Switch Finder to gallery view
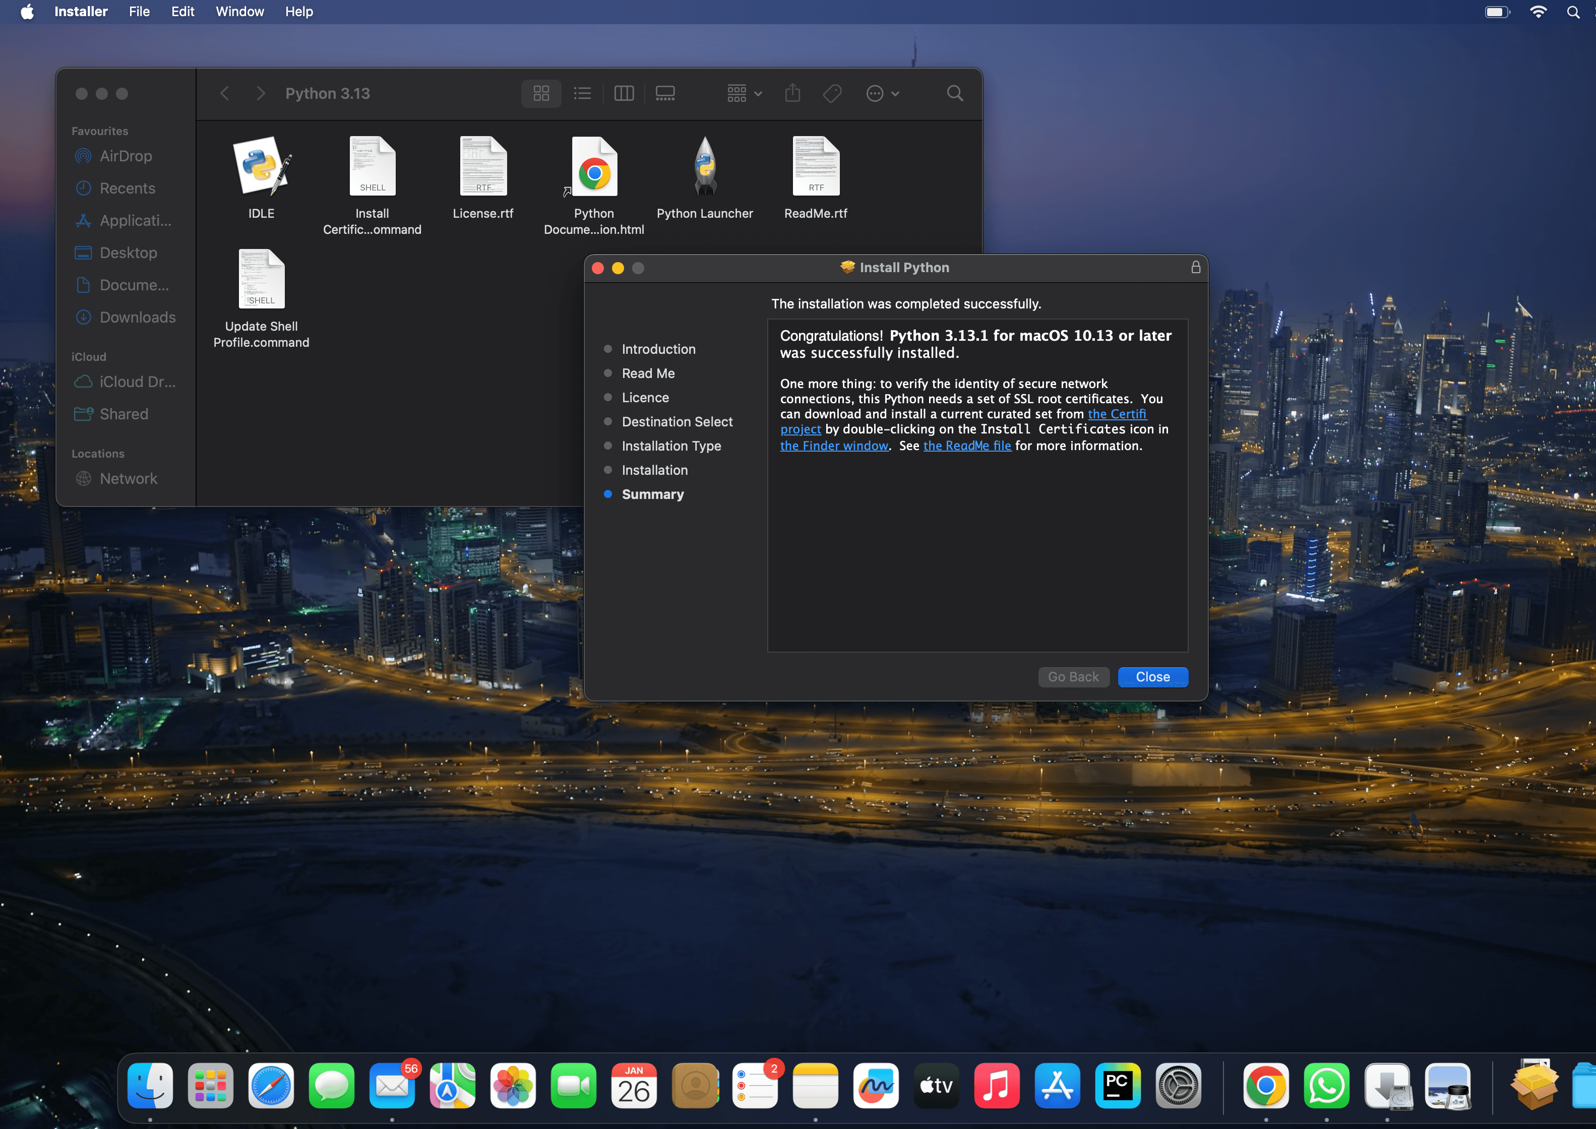 coord(665,93)
